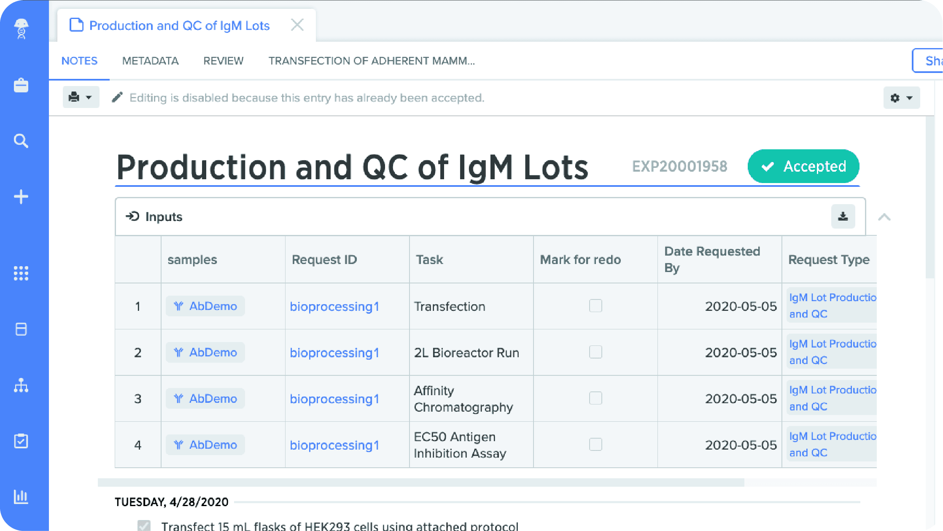This screenshot has height=531, width=943.
Task: Click the hierarchy workflow icon in sidebar
Action: (21, 385)
